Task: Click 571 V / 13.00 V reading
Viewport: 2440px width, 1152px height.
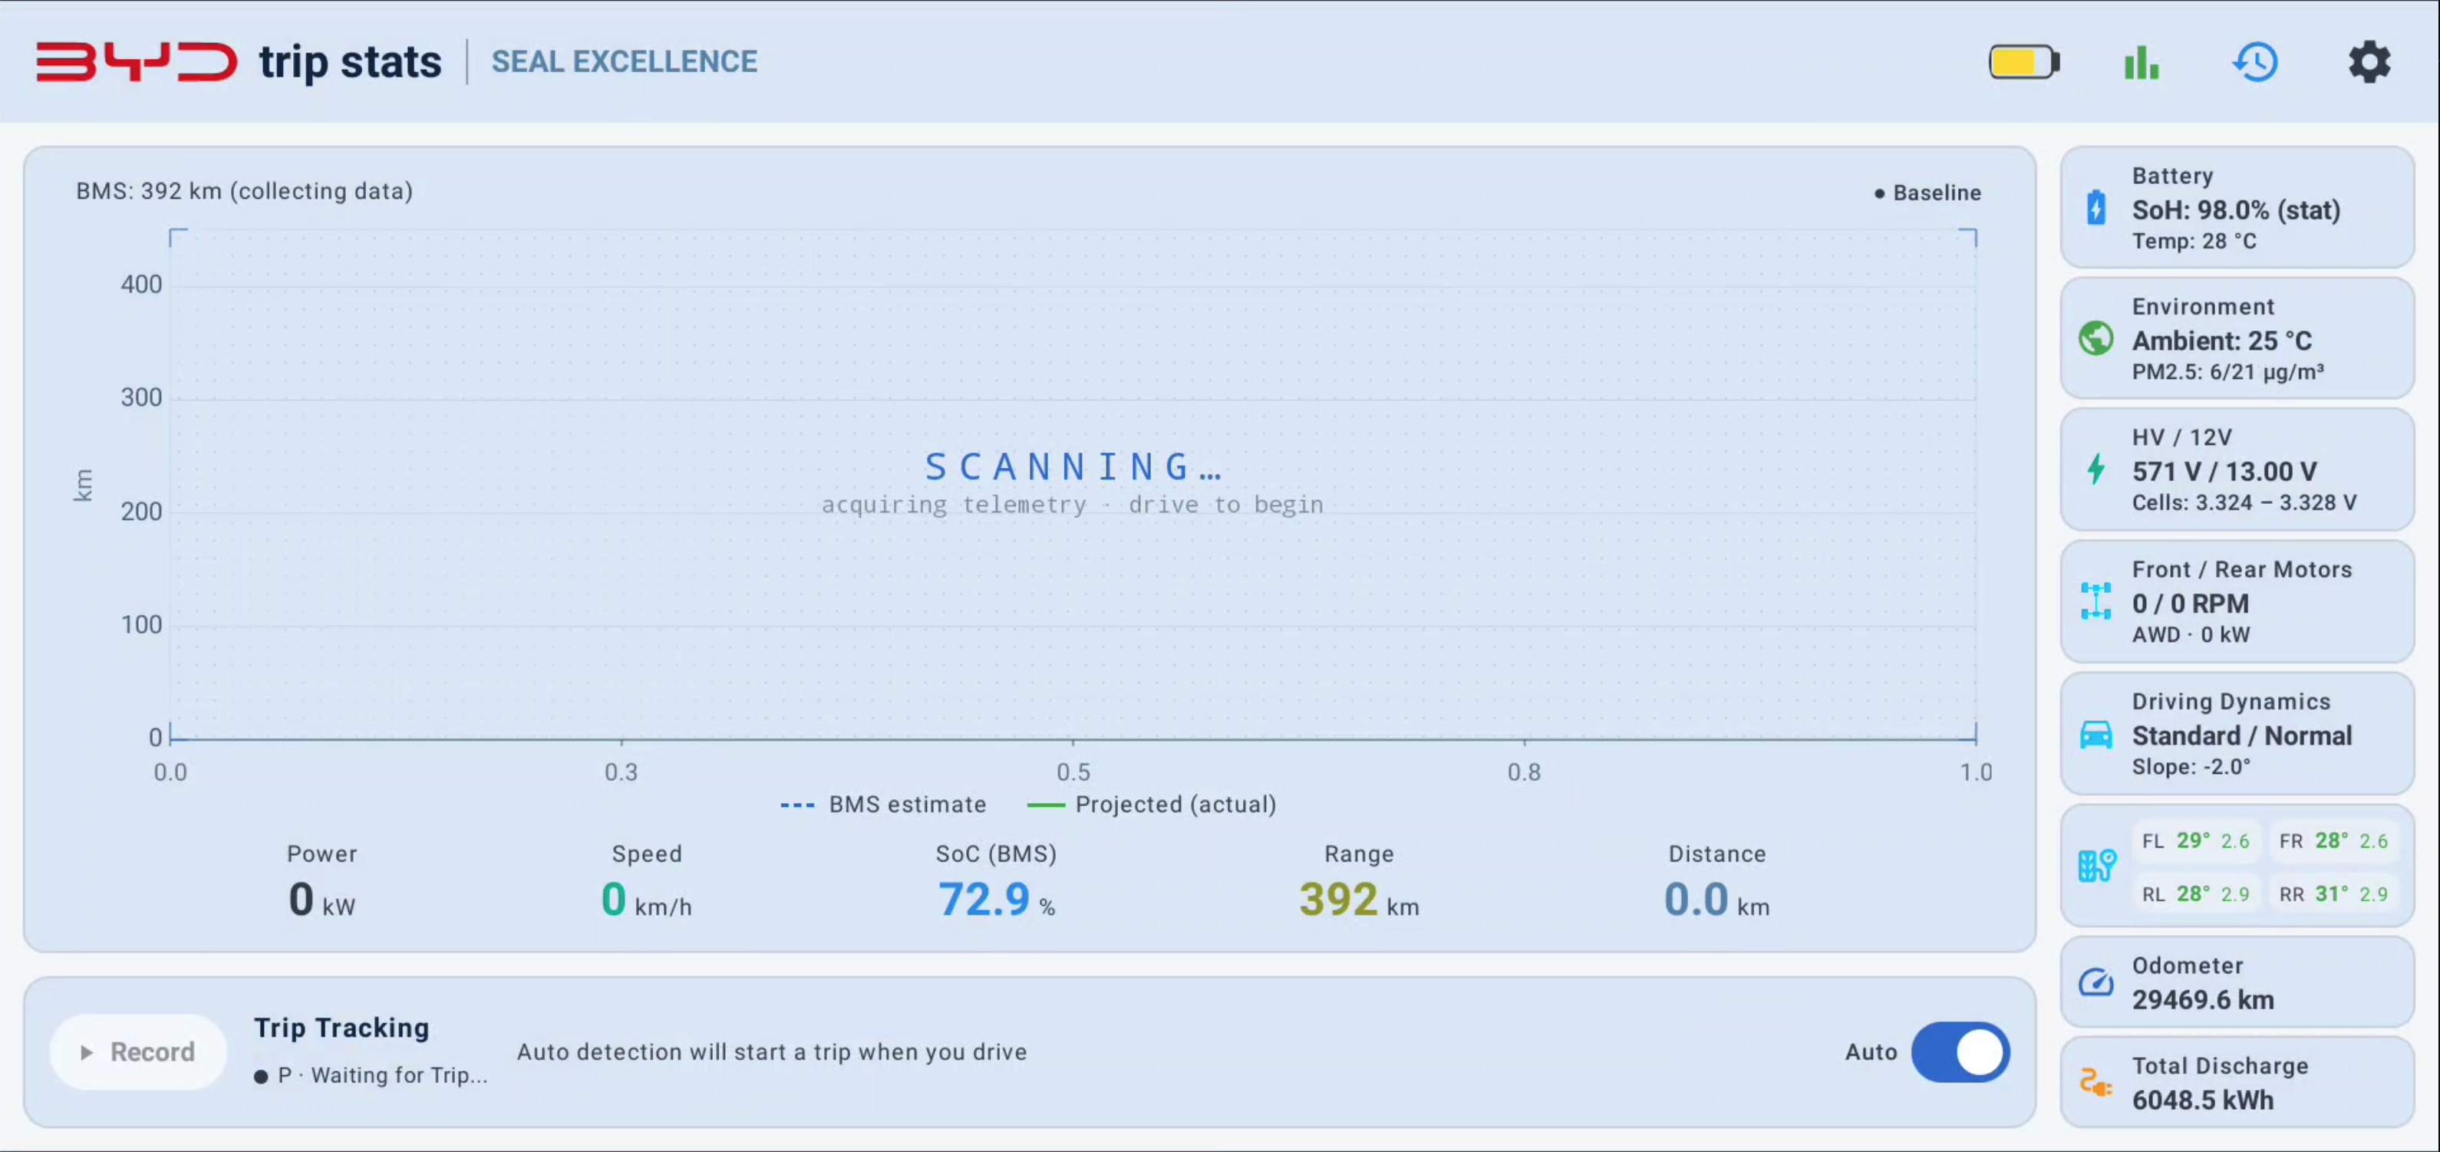Action: click(x=2224, y=472)
